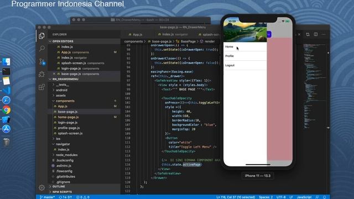
Task: Open Finder from the Dock
Action: pyautogui.click(x=6, y=62)
